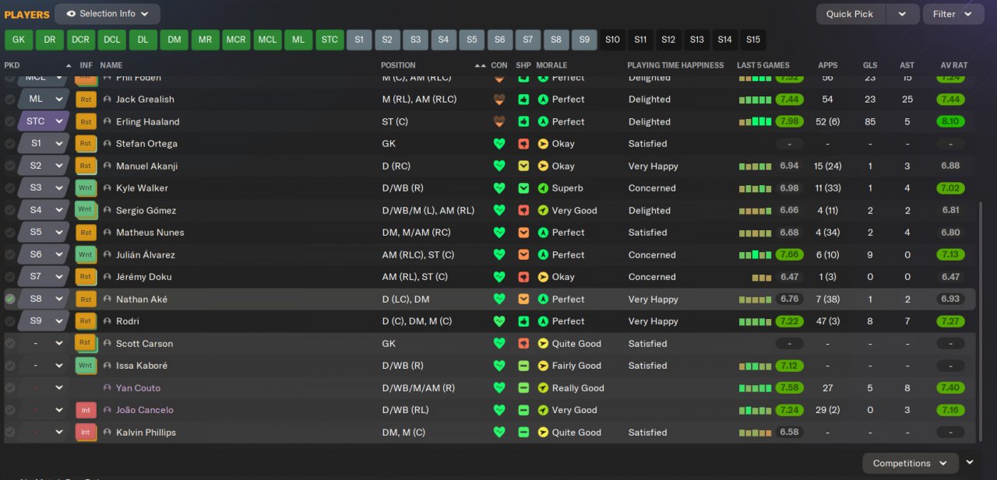Select the GK position tab
Image resolution: width=997 pixels, height=480 pixels.
tap(19, 40)
